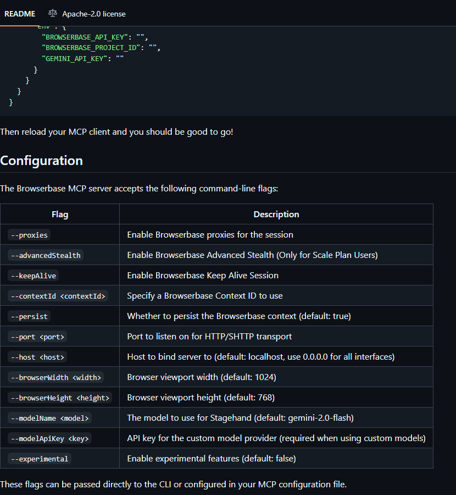Click the persist context description text
The height and width of the screenshot is (495, 456).
239,316
